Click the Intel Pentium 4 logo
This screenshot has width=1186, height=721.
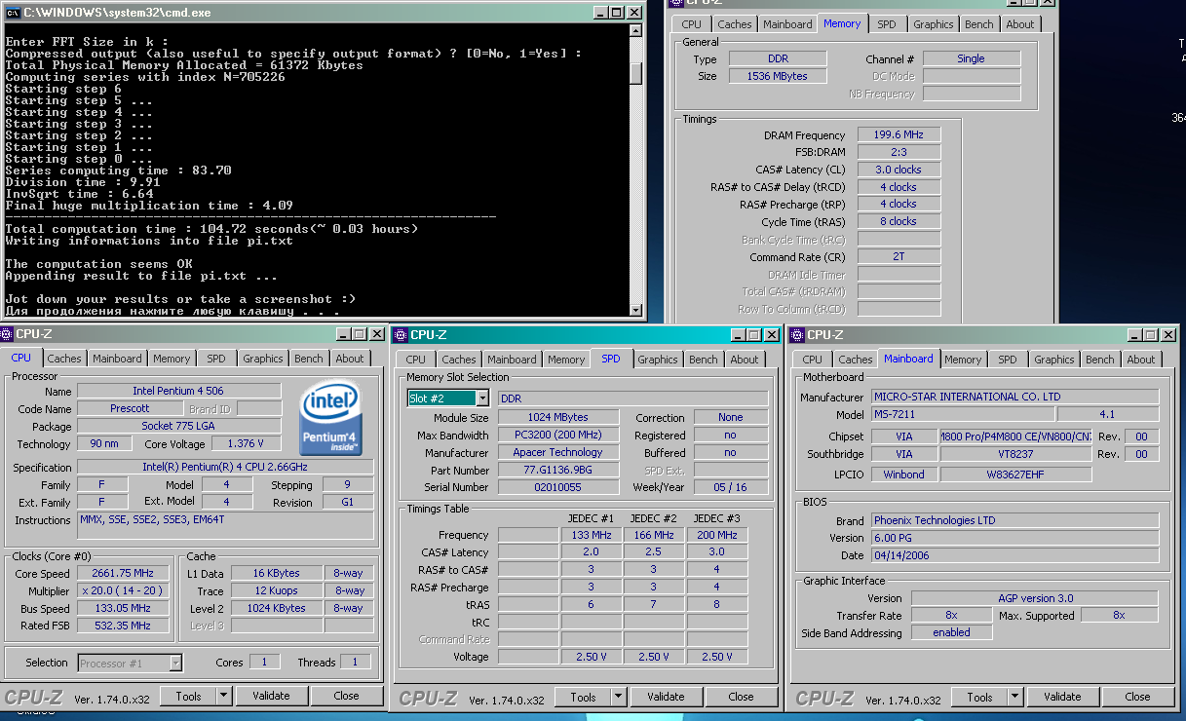331,418
